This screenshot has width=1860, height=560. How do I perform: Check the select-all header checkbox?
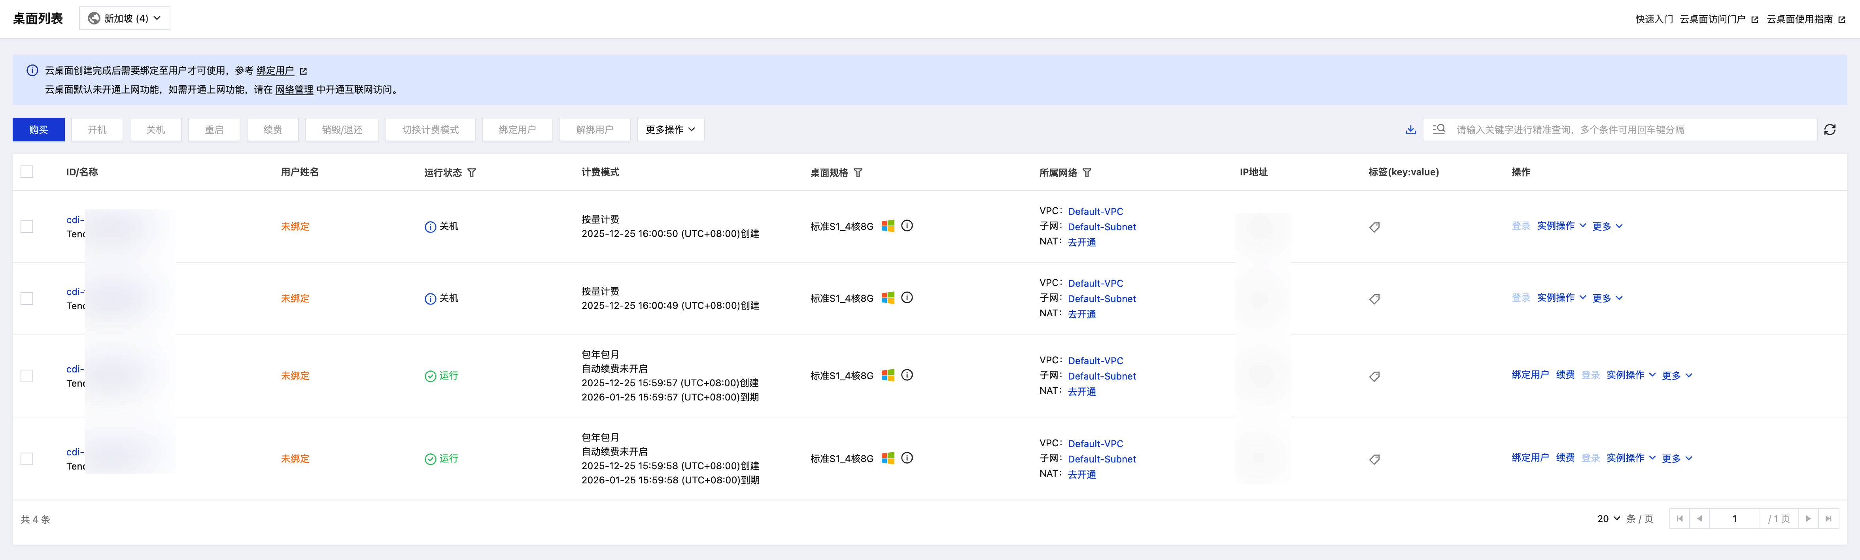(27, 172)
